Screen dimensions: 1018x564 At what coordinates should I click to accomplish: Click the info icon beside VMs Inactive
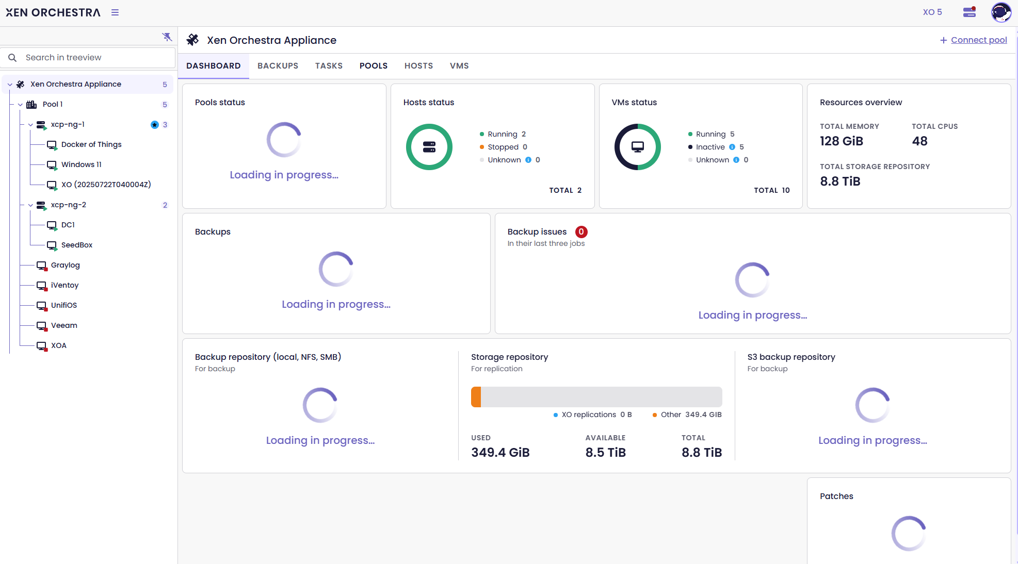point(732,147)
